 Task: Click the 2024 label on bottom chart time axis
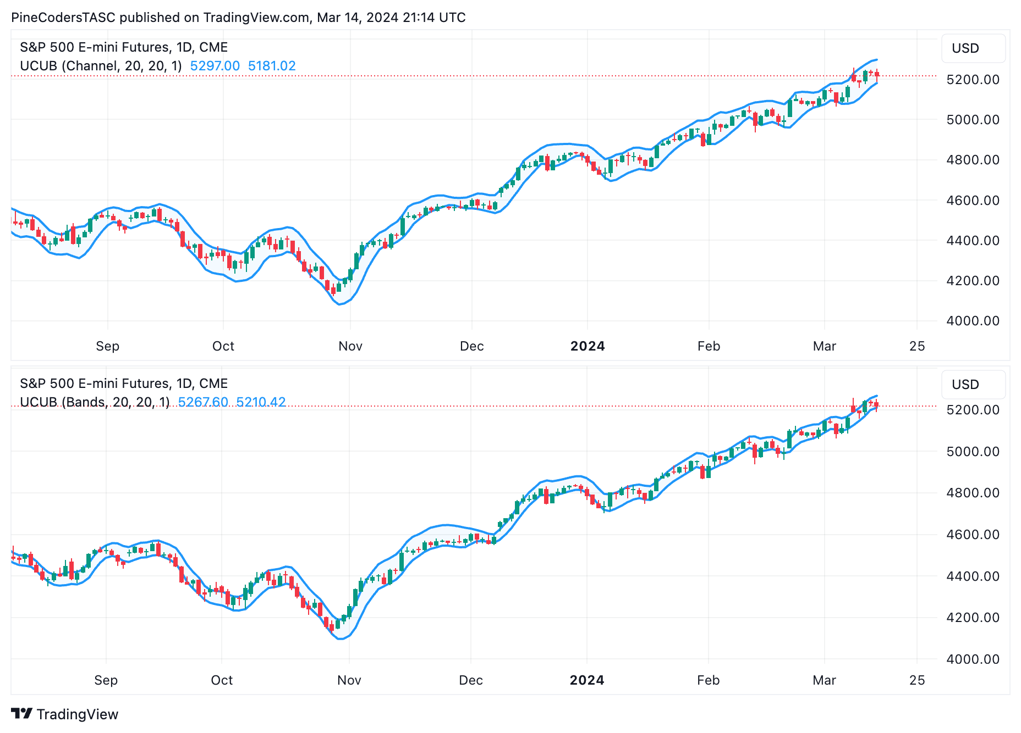(587, 681)
